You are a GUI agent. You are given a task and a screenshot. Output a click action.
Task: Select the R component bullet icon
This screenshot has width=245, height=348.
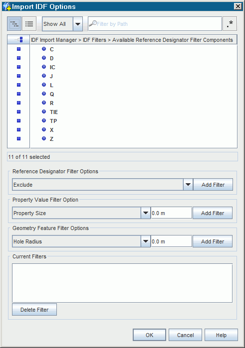pyautogui.click(x=44, y=103)
